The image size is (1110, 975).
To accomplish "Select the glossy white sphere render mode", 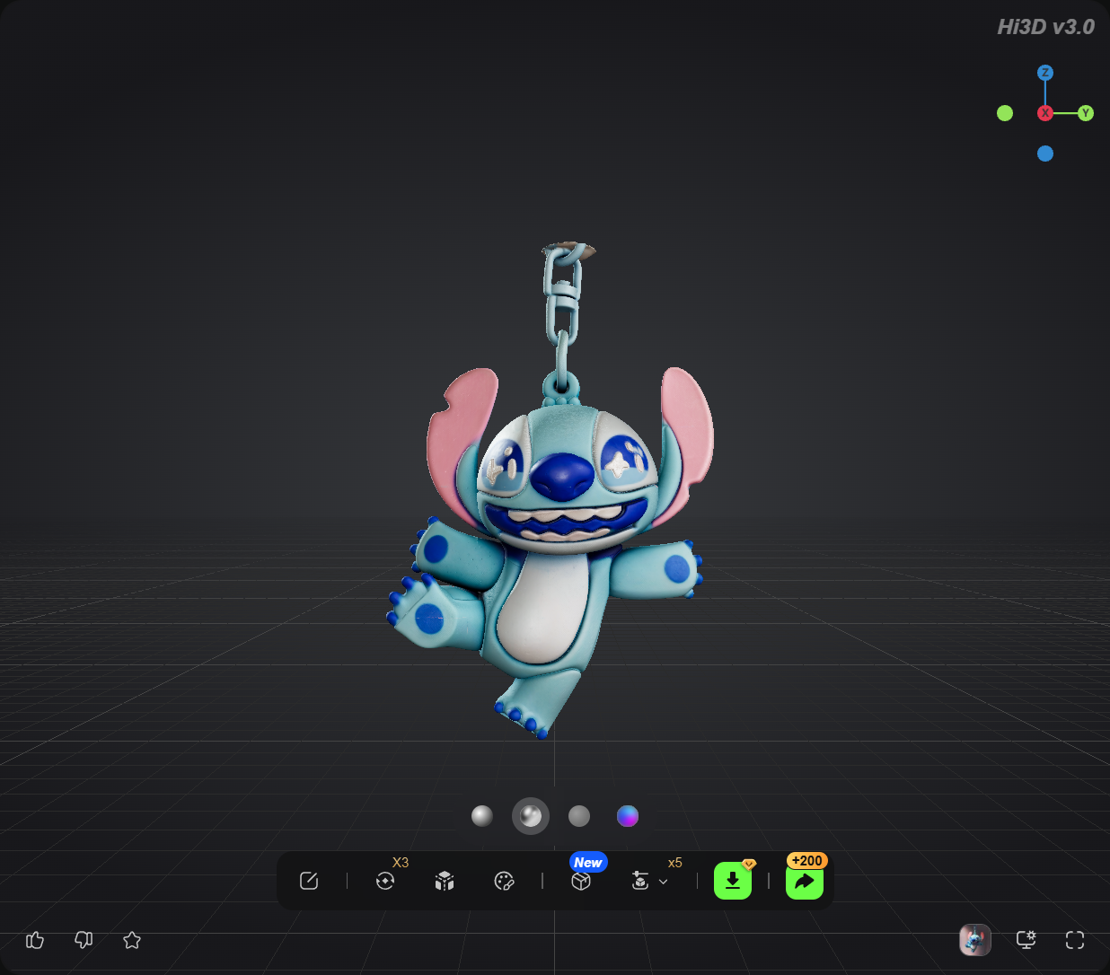I will pos(482,815).
